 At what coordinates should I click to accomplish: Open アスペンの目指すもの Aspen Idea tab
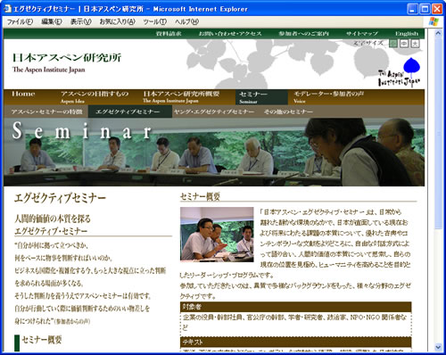pyautogui.click(x=95, y=97)
